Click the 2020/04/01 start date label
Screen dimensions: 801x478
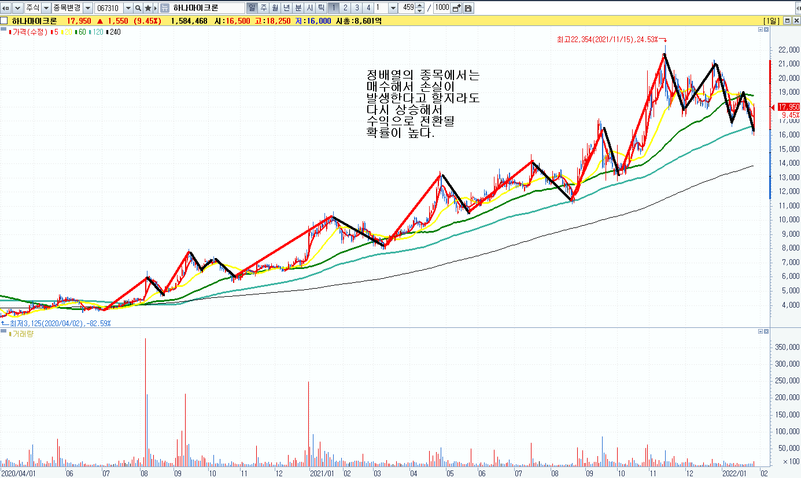click(x=19, y=473)
